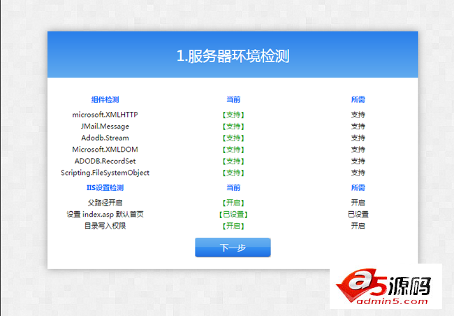Click 【支持】 status for JMail.Message
The width and height of the screenshot is (454, 316).
pyautogui.click(x=233, y=127)
